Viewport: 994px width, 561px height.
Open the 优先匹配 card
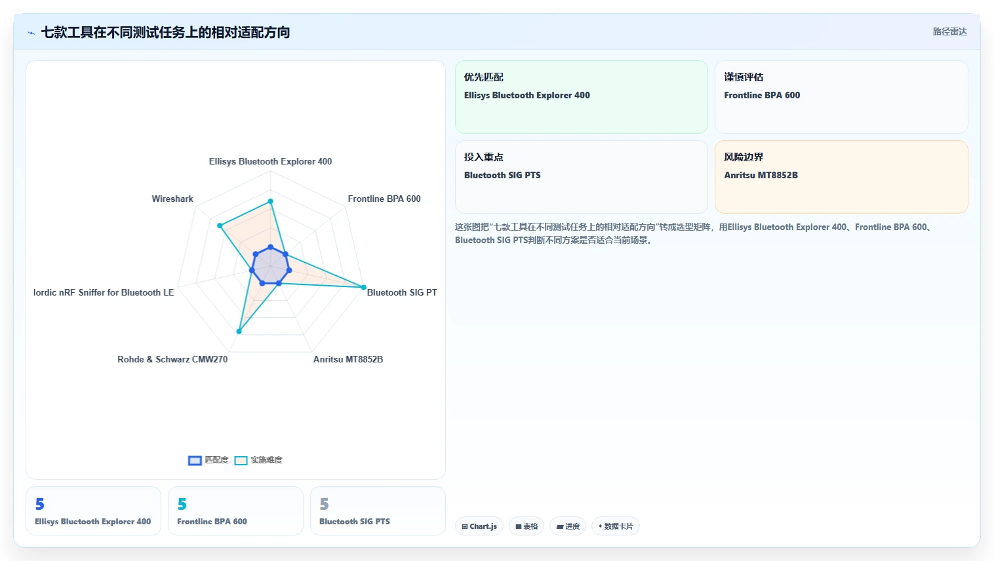point(582,97)
